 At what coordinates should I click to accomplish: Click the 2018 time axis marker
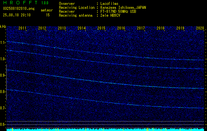(x=161, y=28)
